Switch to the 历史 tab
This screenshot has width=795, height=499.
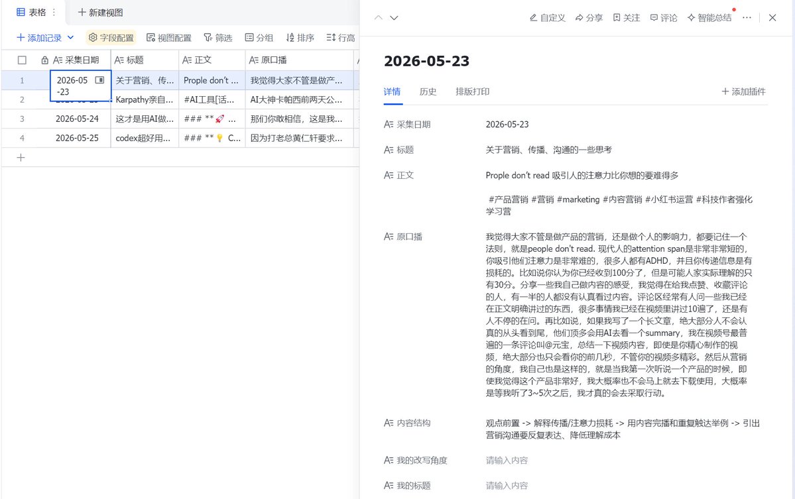428,91
